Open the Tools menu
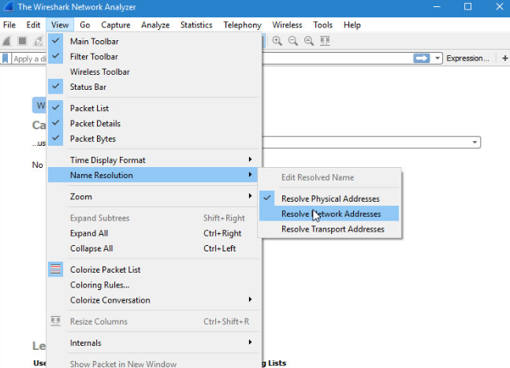Screen dimensions: 510x368 [322, 25]
